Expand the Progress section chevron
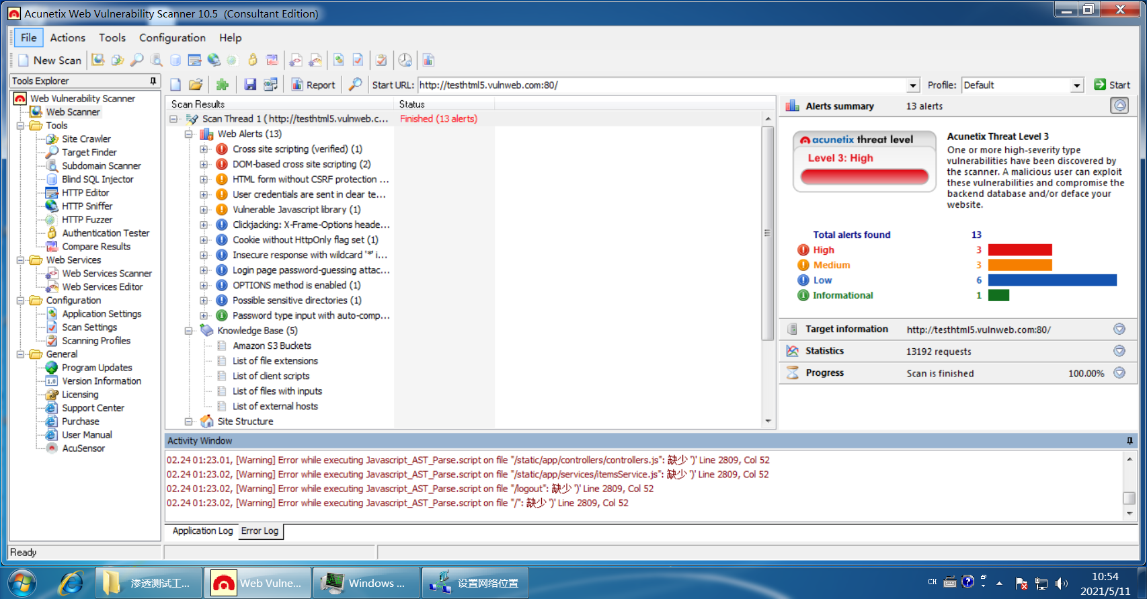The width and height of the screenshot is (1147, 599). click(x=1119, y=372)
